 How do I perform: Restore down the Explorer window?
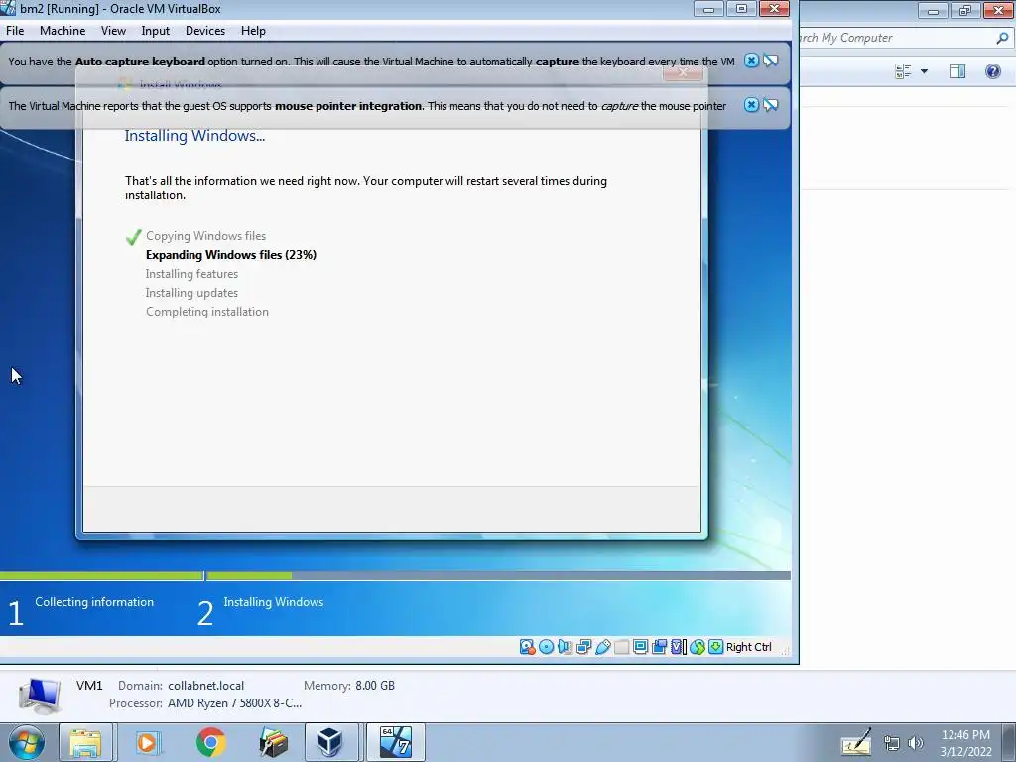click(965, 10)
